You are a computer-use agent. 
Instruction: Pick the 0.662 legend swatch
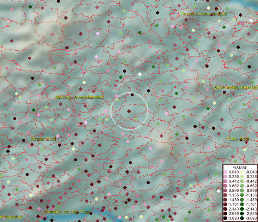pyautogui.click(x=225, y=186)
